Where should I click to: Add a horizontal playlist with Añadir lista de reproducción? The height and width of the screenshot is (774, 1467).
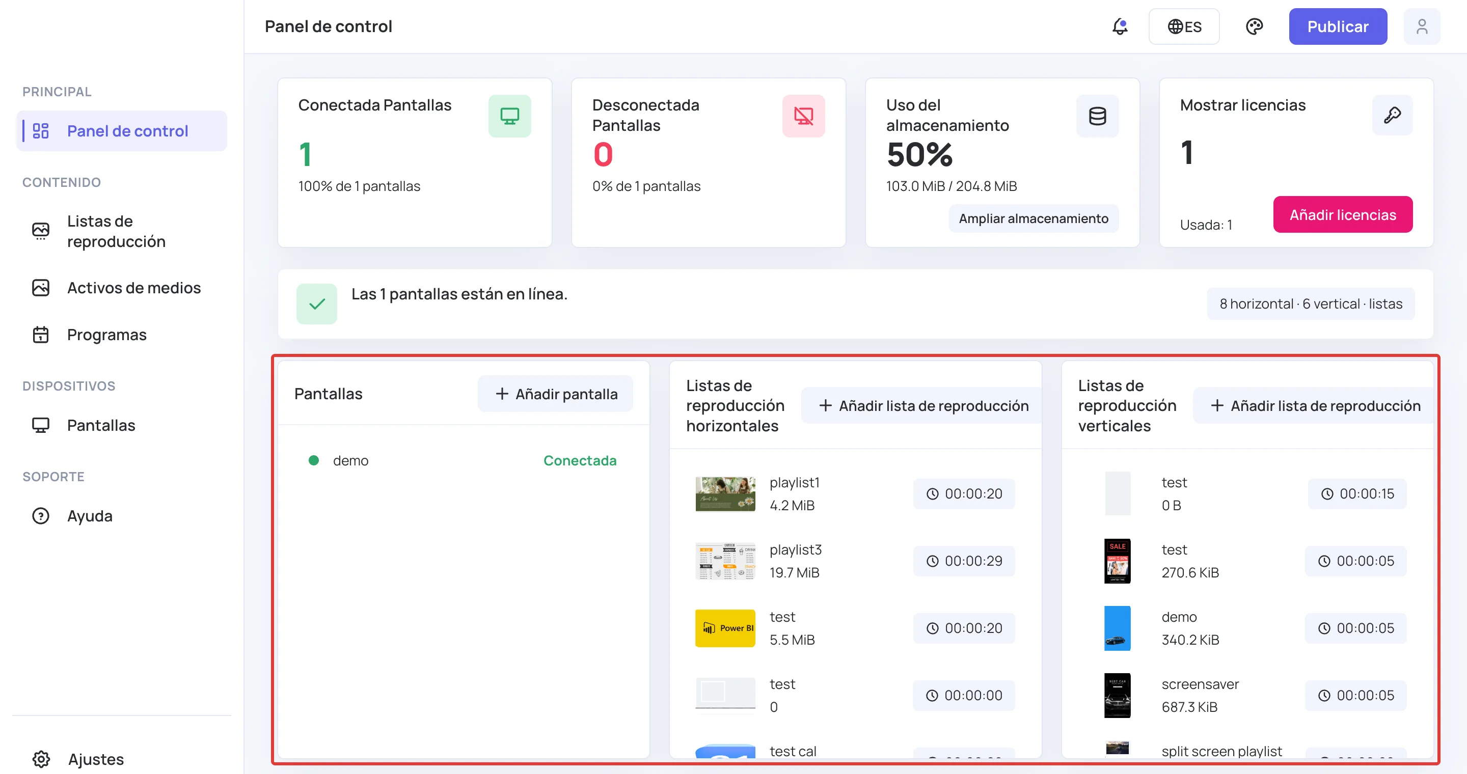click(923, 406)
